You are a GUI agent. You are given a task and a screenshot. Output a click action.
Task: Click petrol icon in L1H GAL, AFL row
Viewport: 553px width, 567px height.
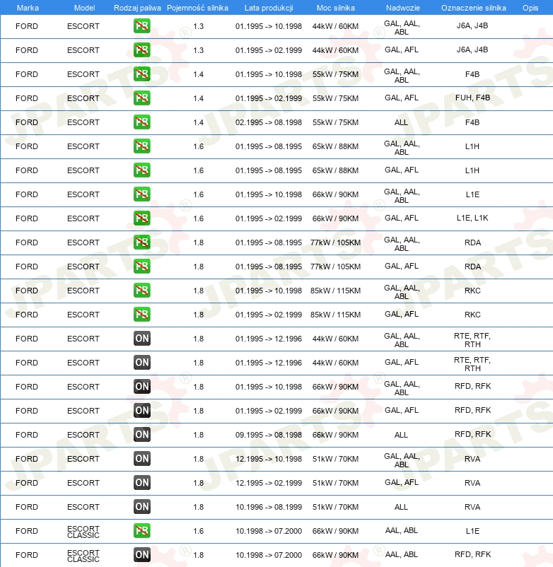point(141,170)
